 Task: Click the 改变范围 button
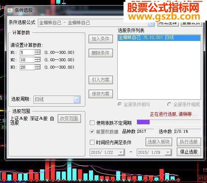[x=69, y=118]
